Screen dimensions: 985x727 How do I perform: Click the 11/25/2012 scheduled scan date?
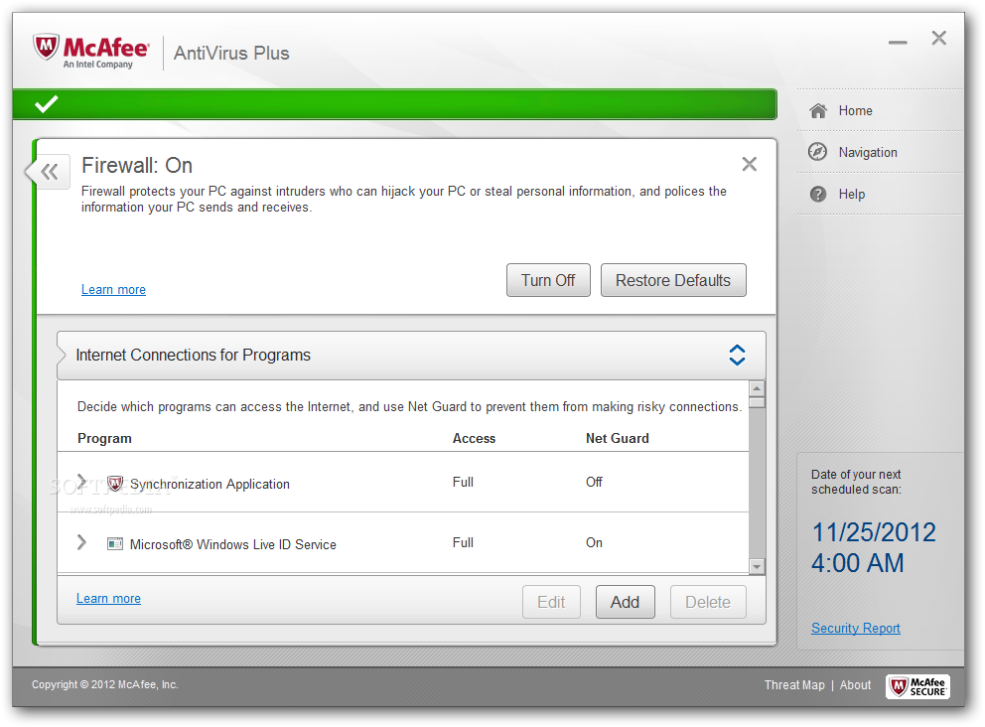pyautogui.click(x=874, y=533)
